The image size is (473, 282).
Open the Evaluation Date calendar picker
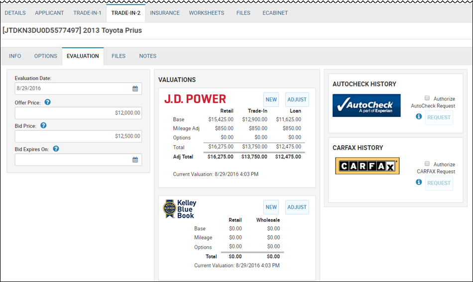pos(135,89)
